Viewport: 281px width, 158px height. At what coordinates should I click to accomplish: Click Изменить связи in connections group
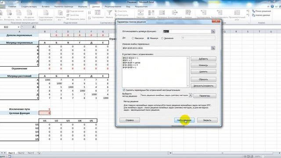tap(76, 19)
